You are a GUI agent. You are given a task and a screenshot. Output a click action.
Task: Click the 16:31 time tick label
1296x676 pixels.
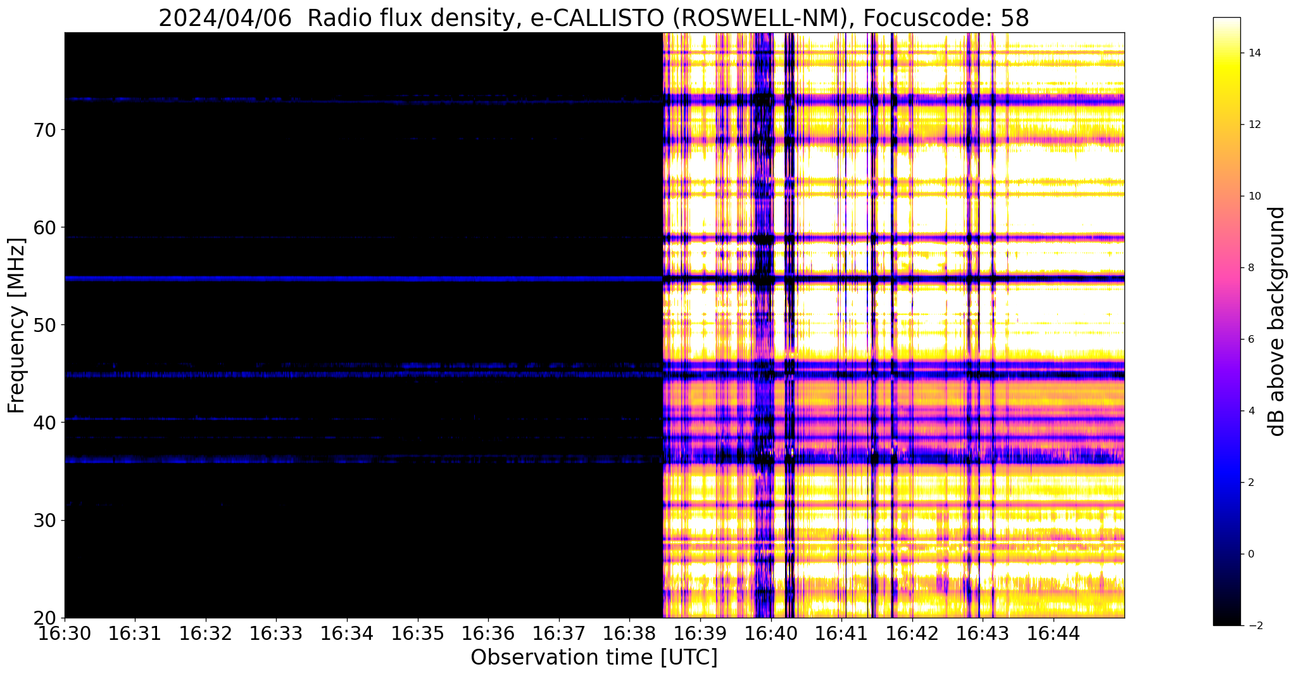click(x=135, y=632)
